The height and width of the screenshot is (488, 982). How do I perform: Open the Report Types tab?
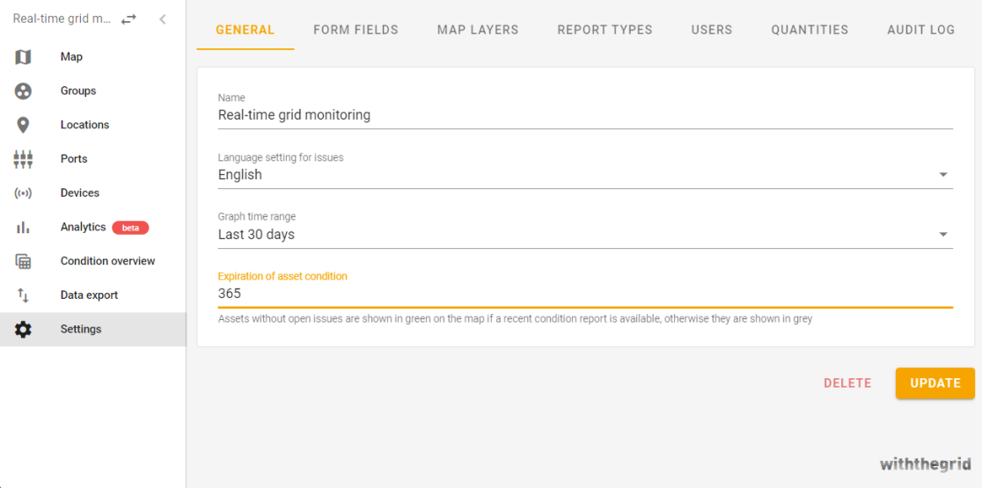tap(605, 29)
